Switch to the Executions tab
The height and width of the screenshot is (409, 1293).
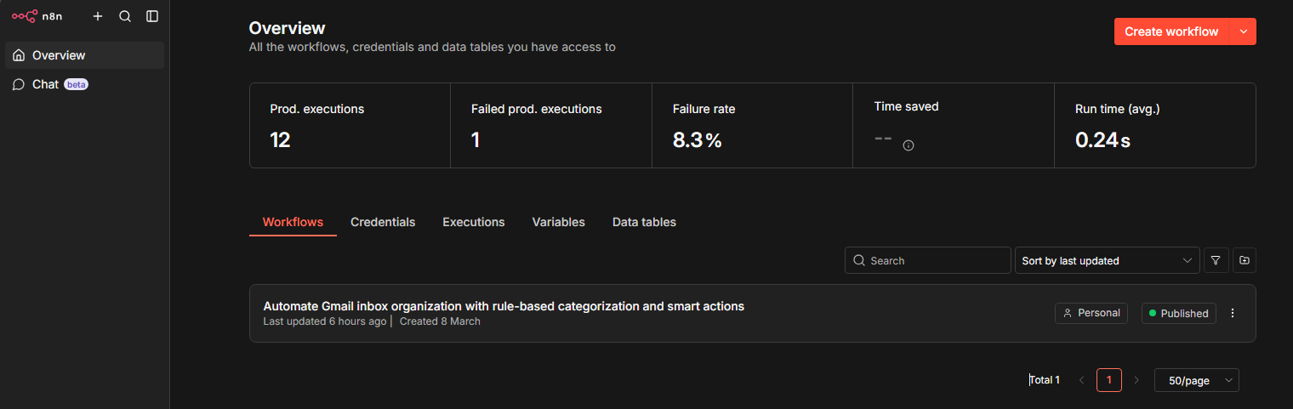(474, 222)
